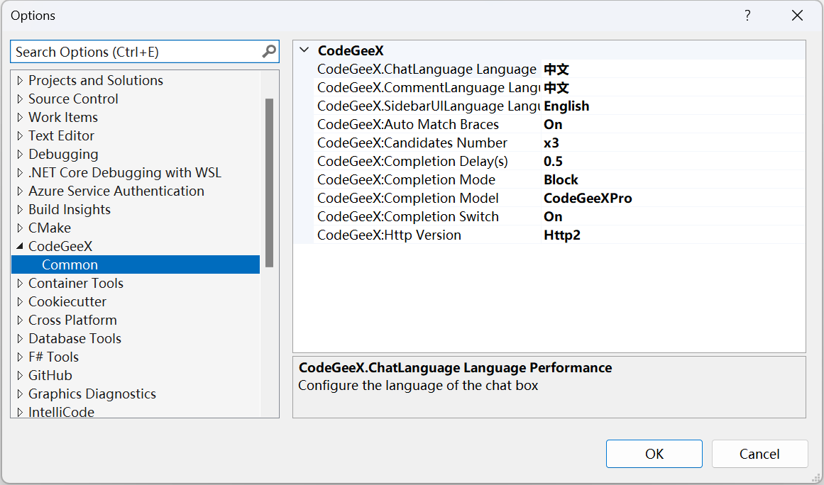The width and height of the screenshot is (824, 485).
Task: Select the CodeGeeX:Candidates Number property label
Action: (x=412, y=143)
